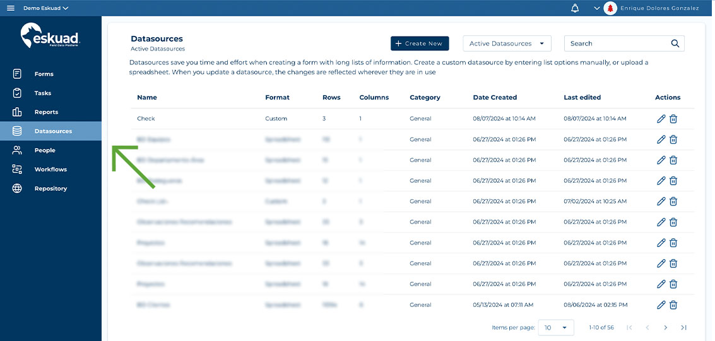This screenshot has width=715, height=341.
Task: Click the Create New button
Action: pos(420,43)
